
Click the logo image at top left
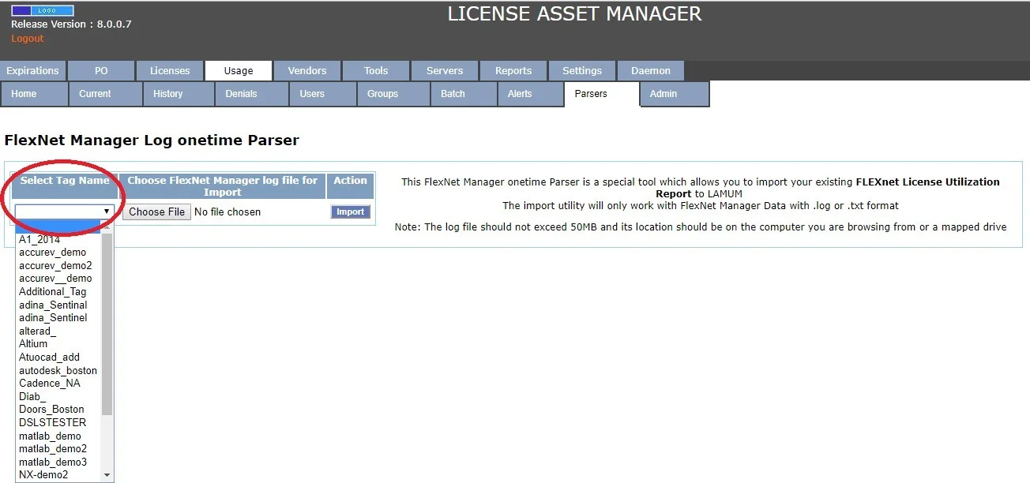42,11
